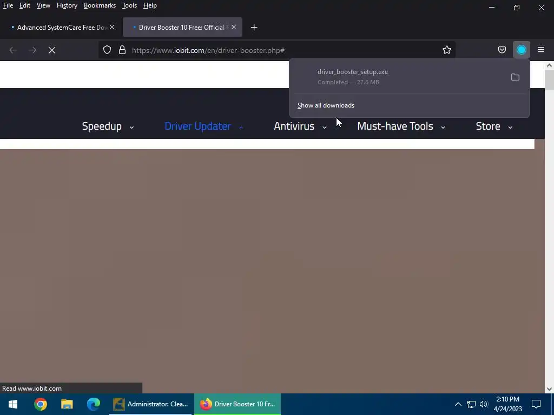Open the Bookmarks menu

click(100, 5)
